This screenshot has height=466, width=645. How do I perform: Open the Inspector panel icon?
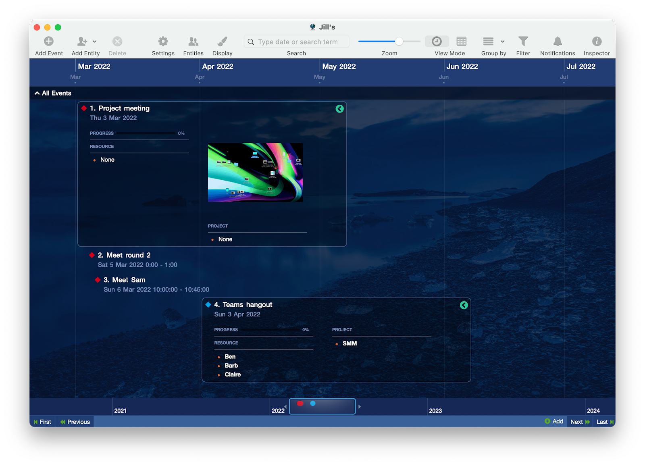coord(596,41)
